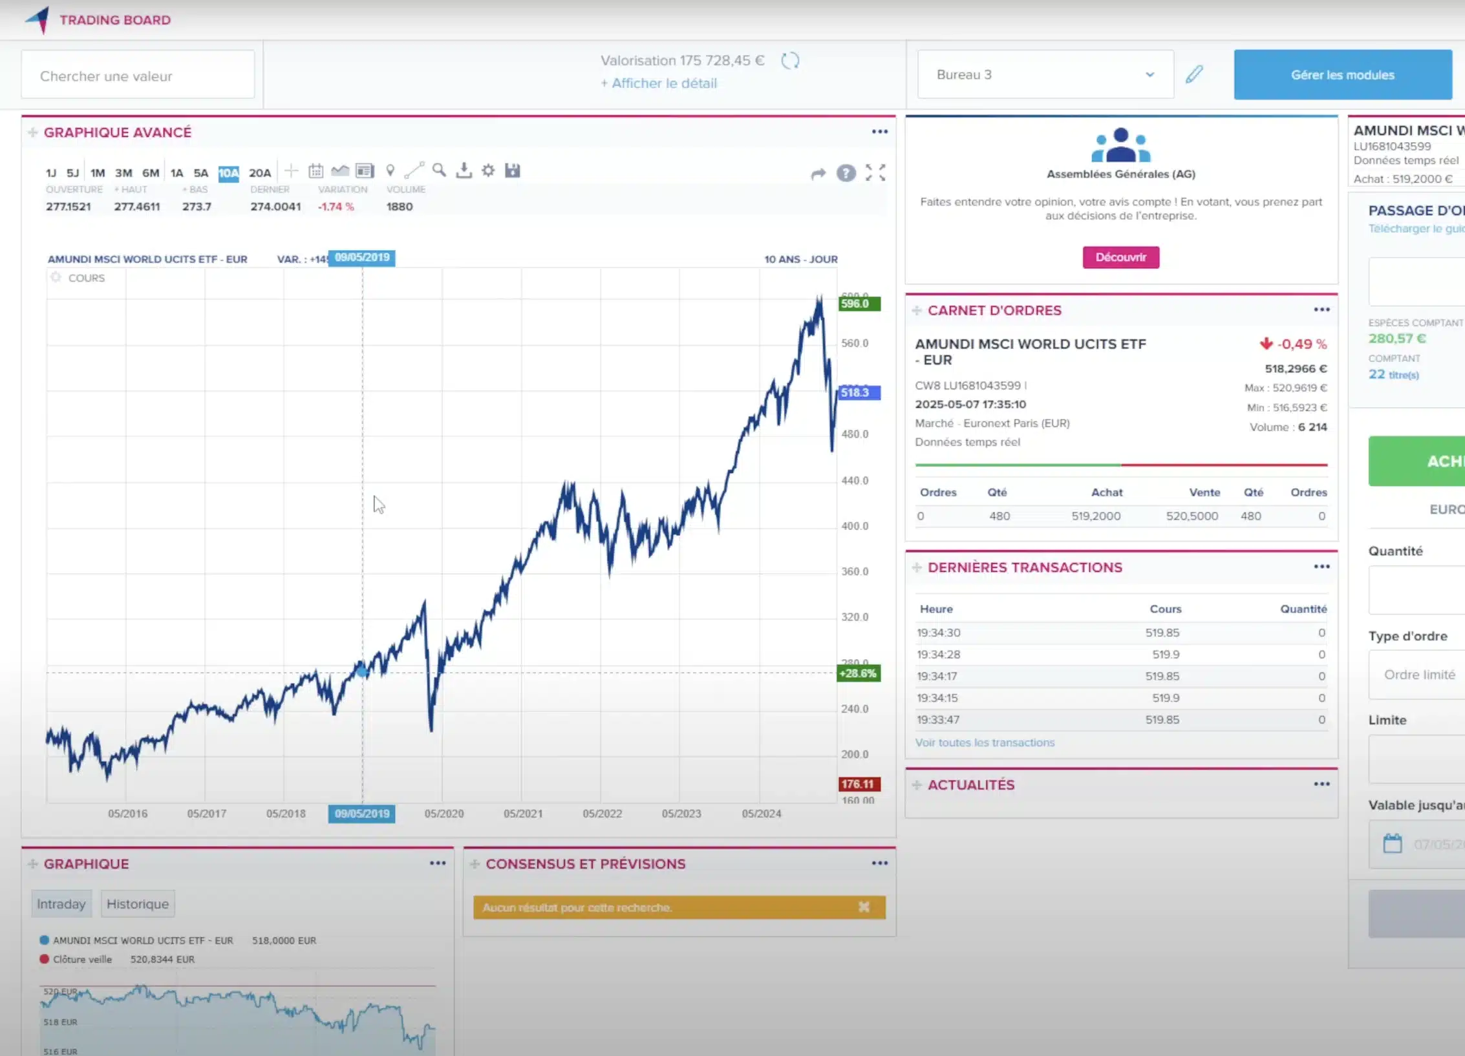Screen dimensions: 1465x1056
Task: Open the news overlay icon in chart toolbar
Action: (x=365, y=171)
